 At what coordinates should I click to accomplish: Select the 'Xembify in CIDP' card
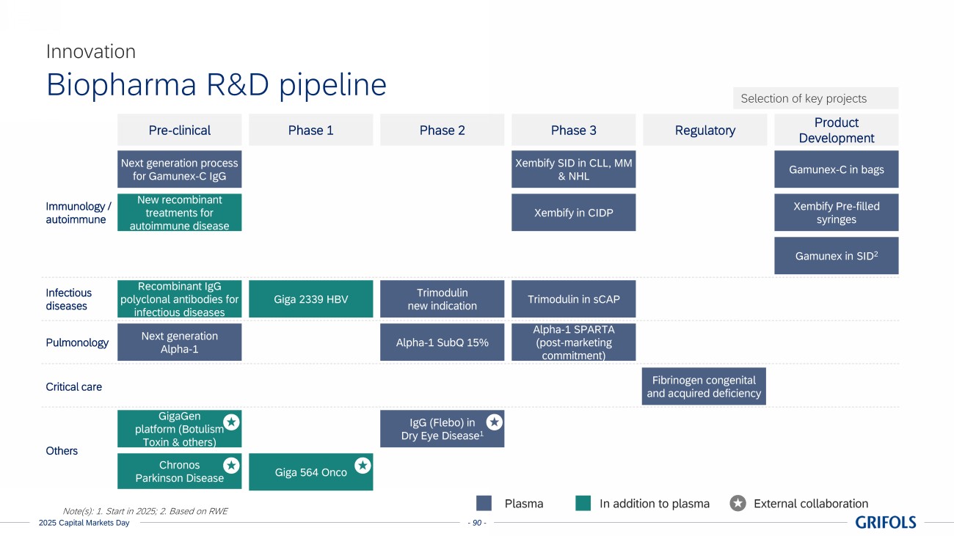574,213
